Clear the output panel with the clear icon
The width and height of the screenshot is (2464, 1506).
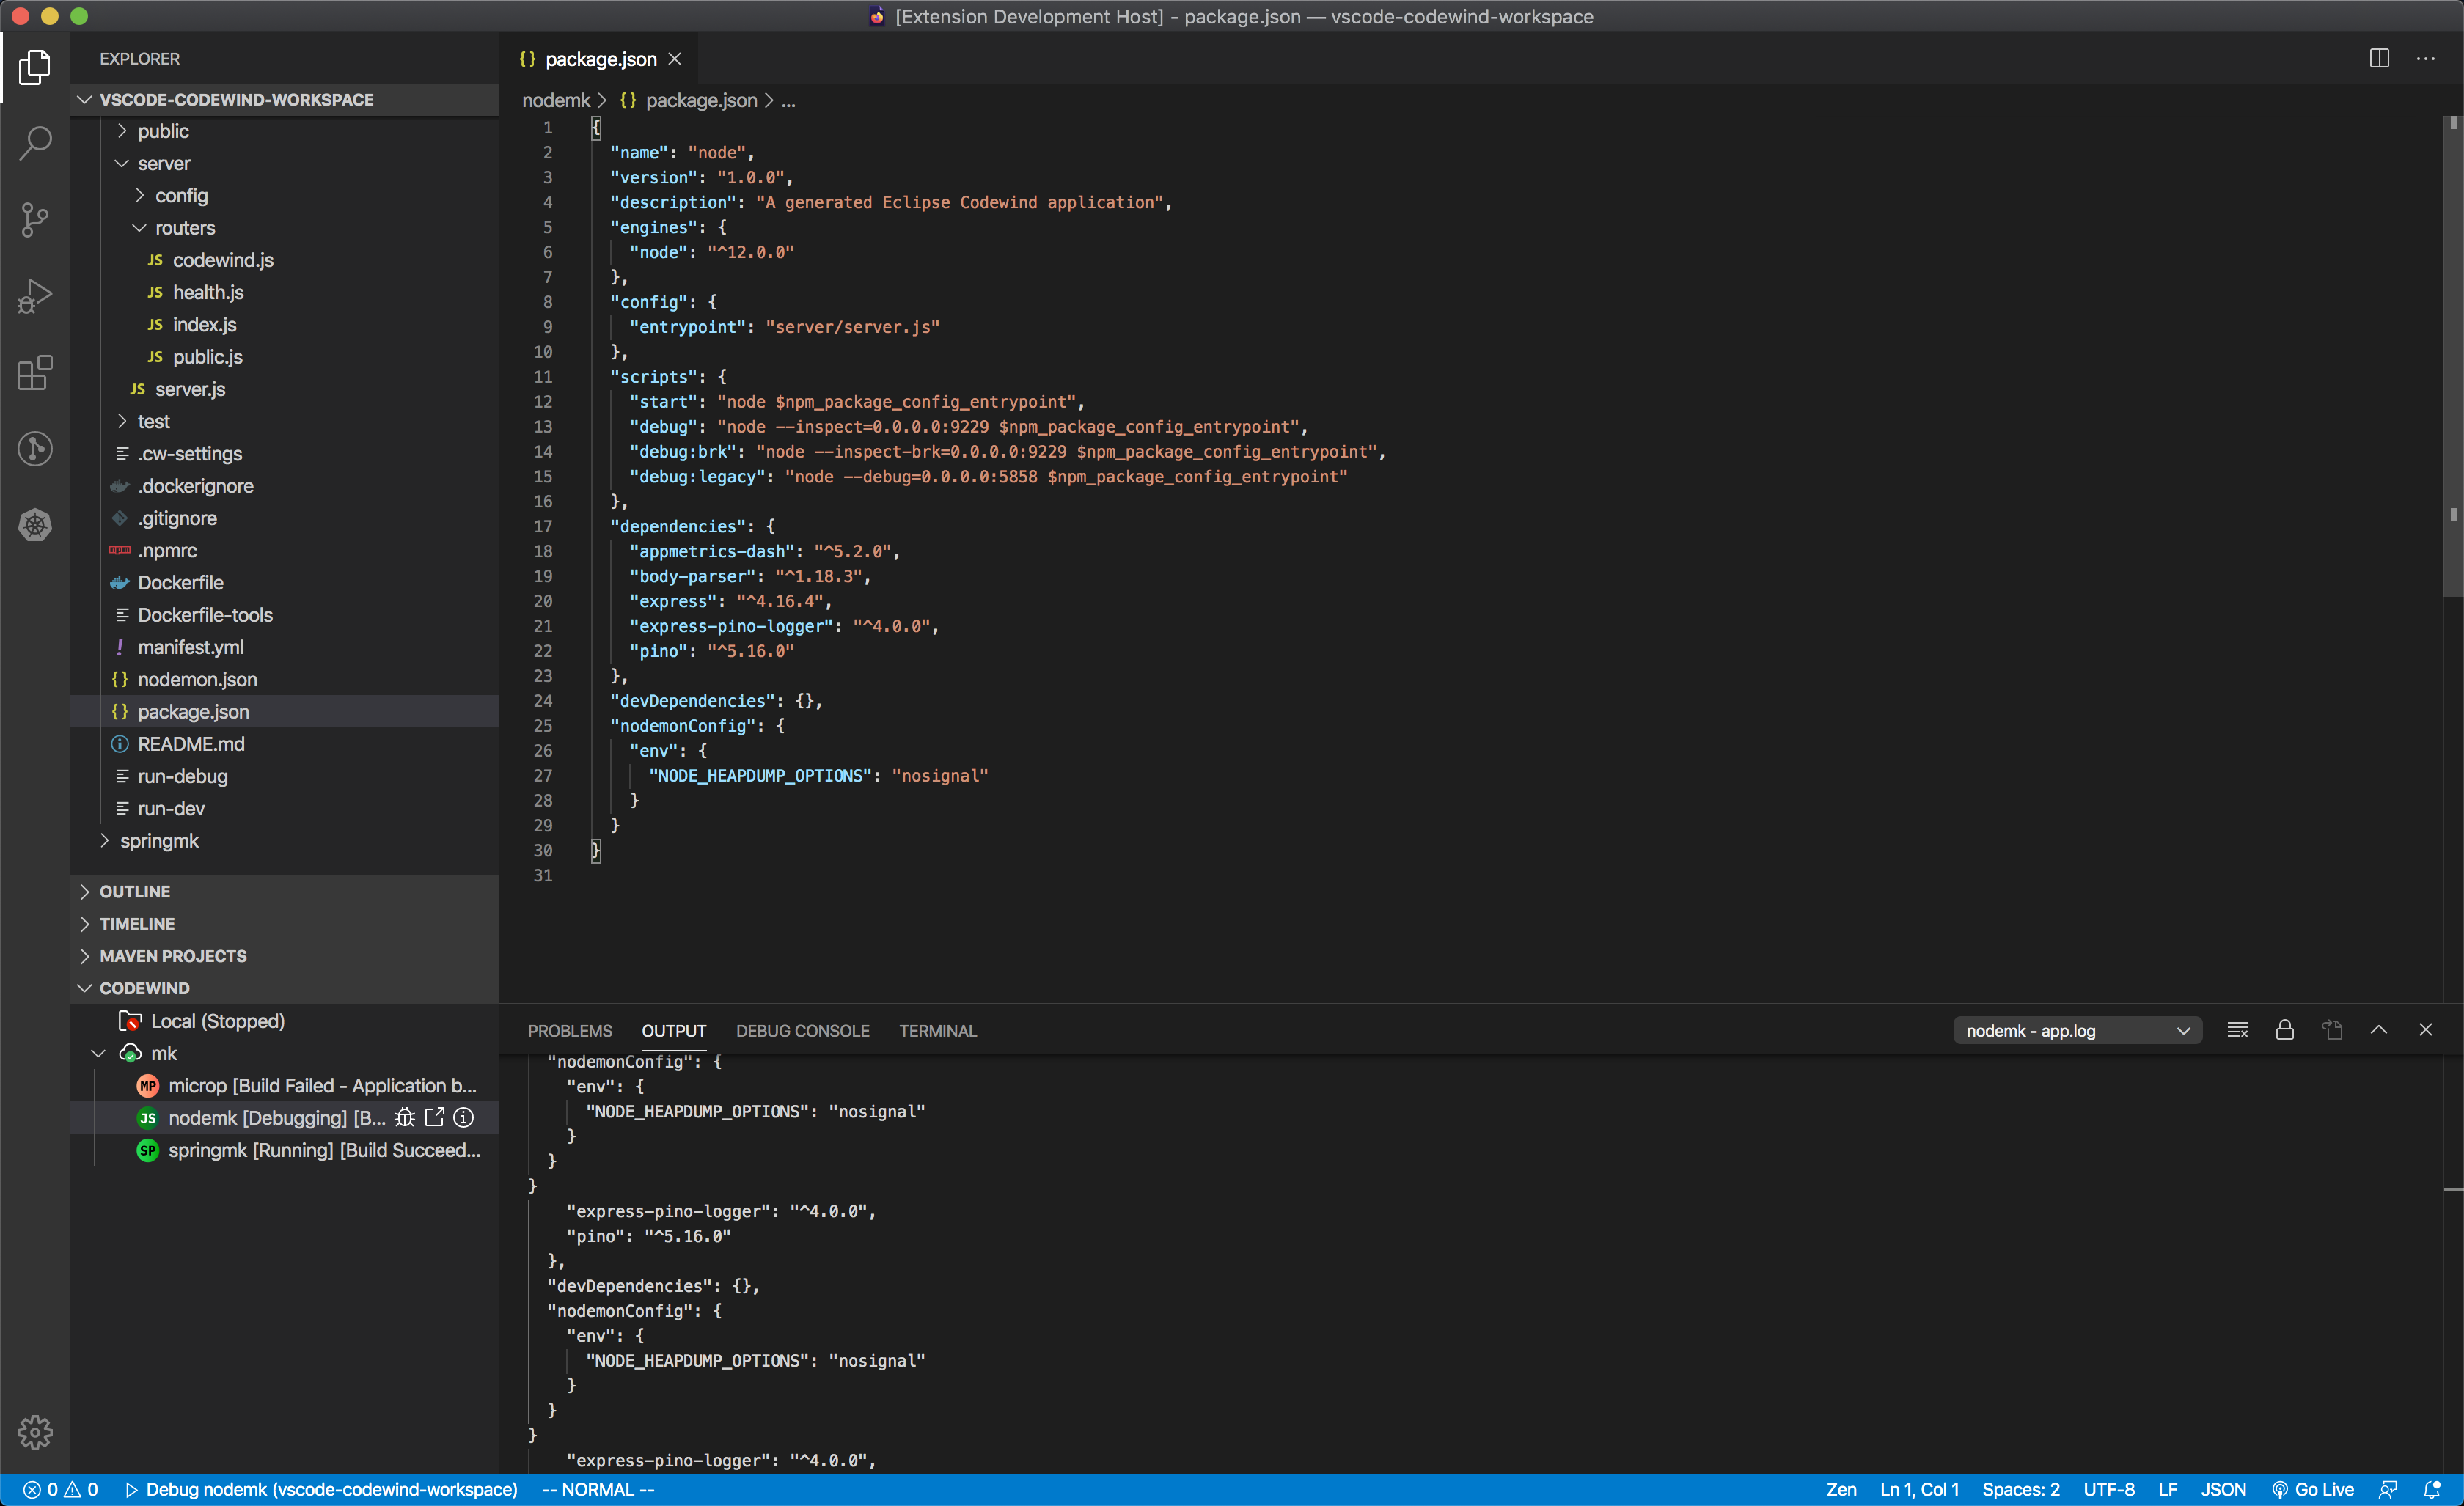(2238, 1029)
